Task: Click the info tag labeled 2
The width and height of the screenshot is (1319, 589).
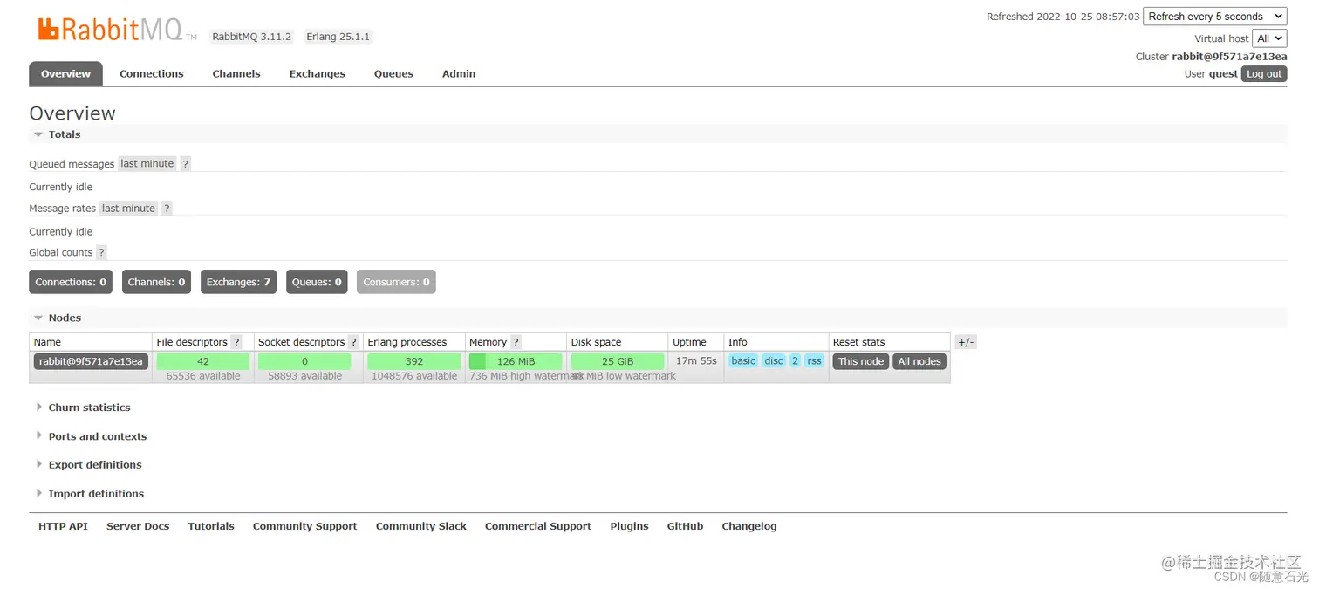Action: pos(795,361)
